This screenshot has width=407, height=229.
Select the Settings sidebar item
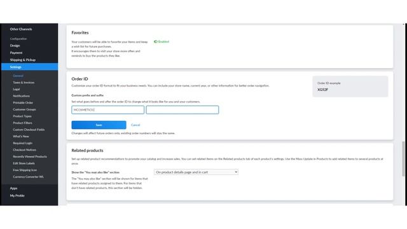click(30, 67)
